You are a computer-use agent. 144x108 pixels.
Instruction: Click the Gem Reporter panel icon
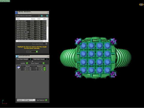point(17,56)
